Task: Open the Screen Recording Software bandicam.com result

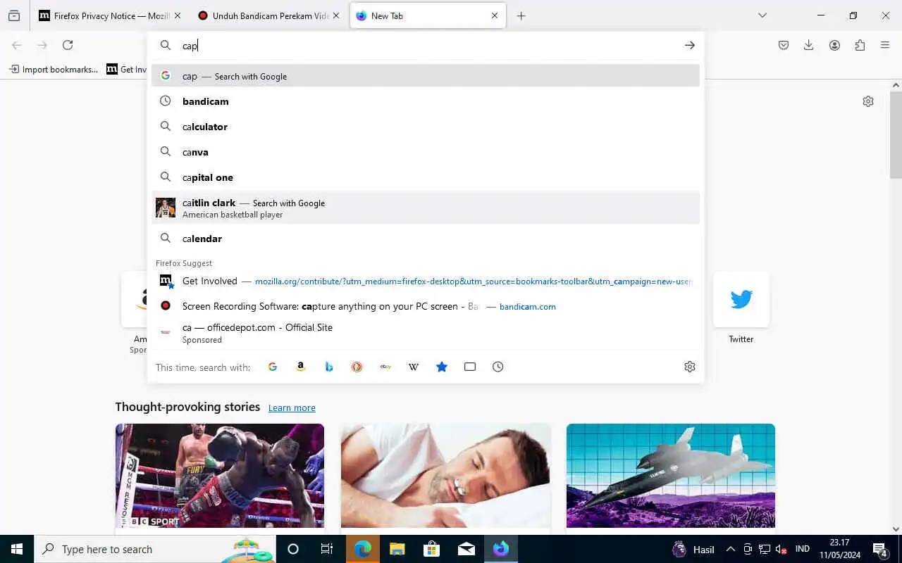Action: click(x=426, y=306)
